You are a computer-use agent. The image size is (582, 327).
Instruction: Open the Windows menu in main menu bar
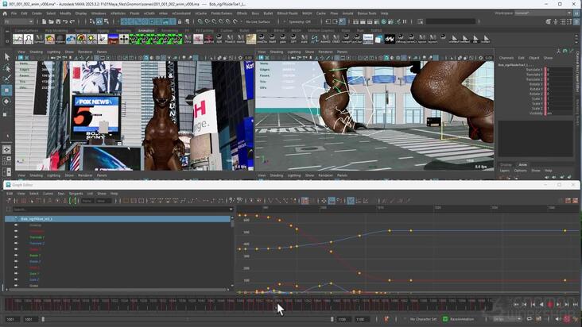point(99,13)
